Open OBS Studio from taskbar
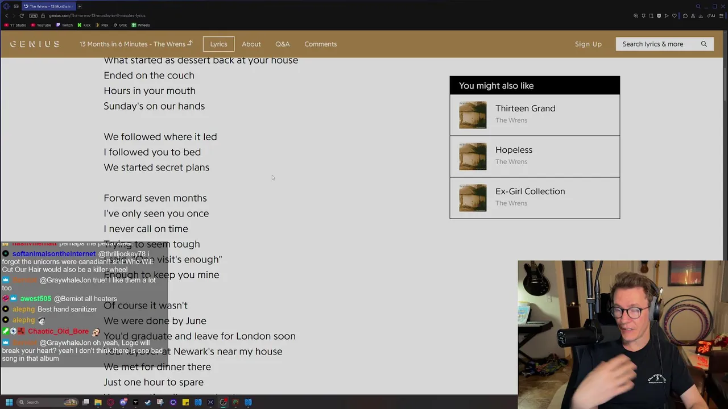Screen dimensions: 728x409 (x=223, y=402)
